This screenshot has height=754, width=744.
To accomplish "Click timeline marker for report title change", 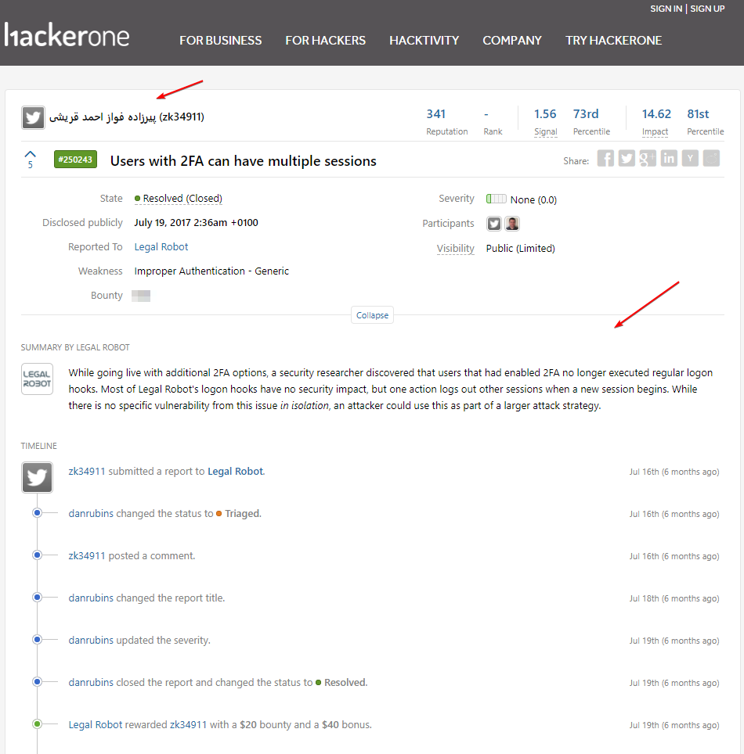I will point(37,598).
